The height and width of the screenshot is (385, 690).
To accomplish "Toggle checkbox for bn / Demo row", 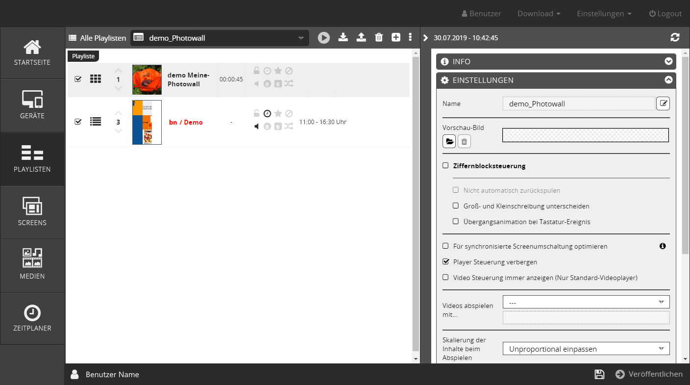I will [78, 122].
